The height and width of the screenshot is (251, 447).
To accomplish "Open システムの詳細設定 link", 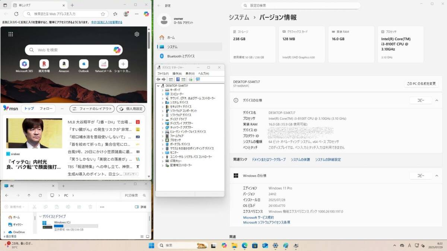I will click(328, 160).
